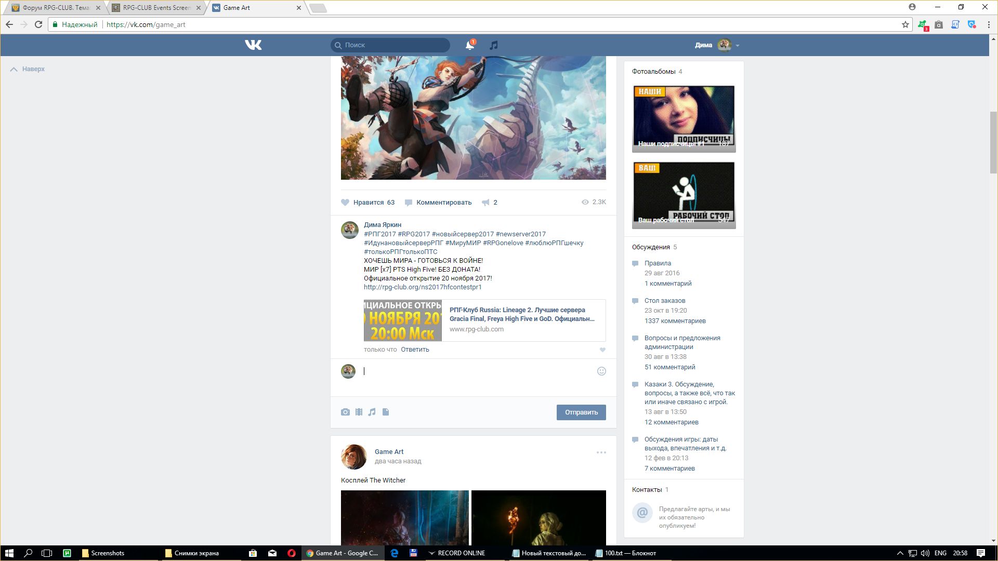Bookmark page with Chrome star icon
998x561 pixels.
pos(905,24)
